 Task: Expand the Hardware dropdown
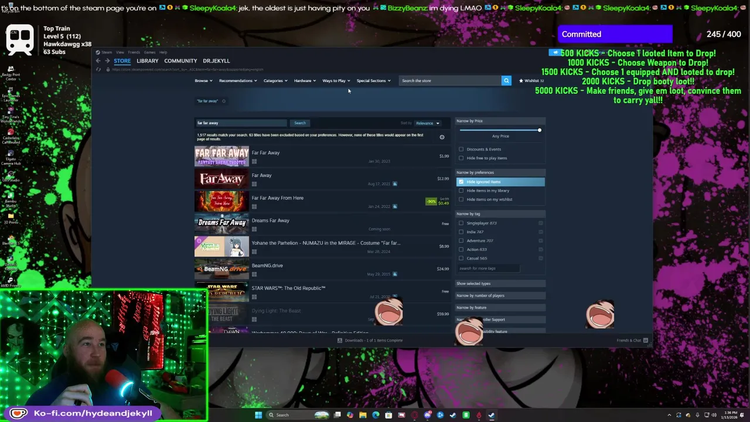point(305,81)
